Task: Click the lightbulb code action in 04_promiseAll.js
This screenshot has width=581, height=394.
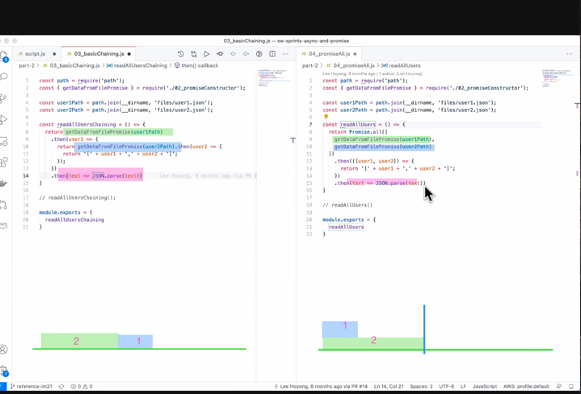Action: click(x=326, y=117)
